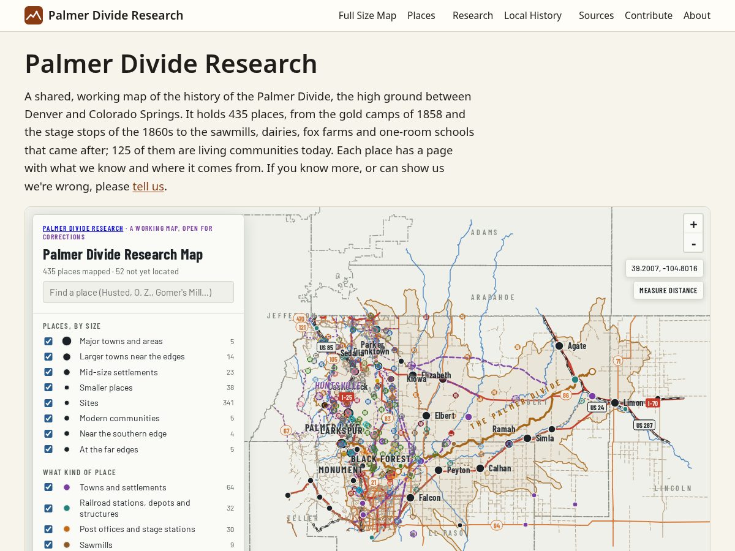This screenshot has height=551, width=735.
Task: Click the US 287 highway shield
Action: coord(644,425)
